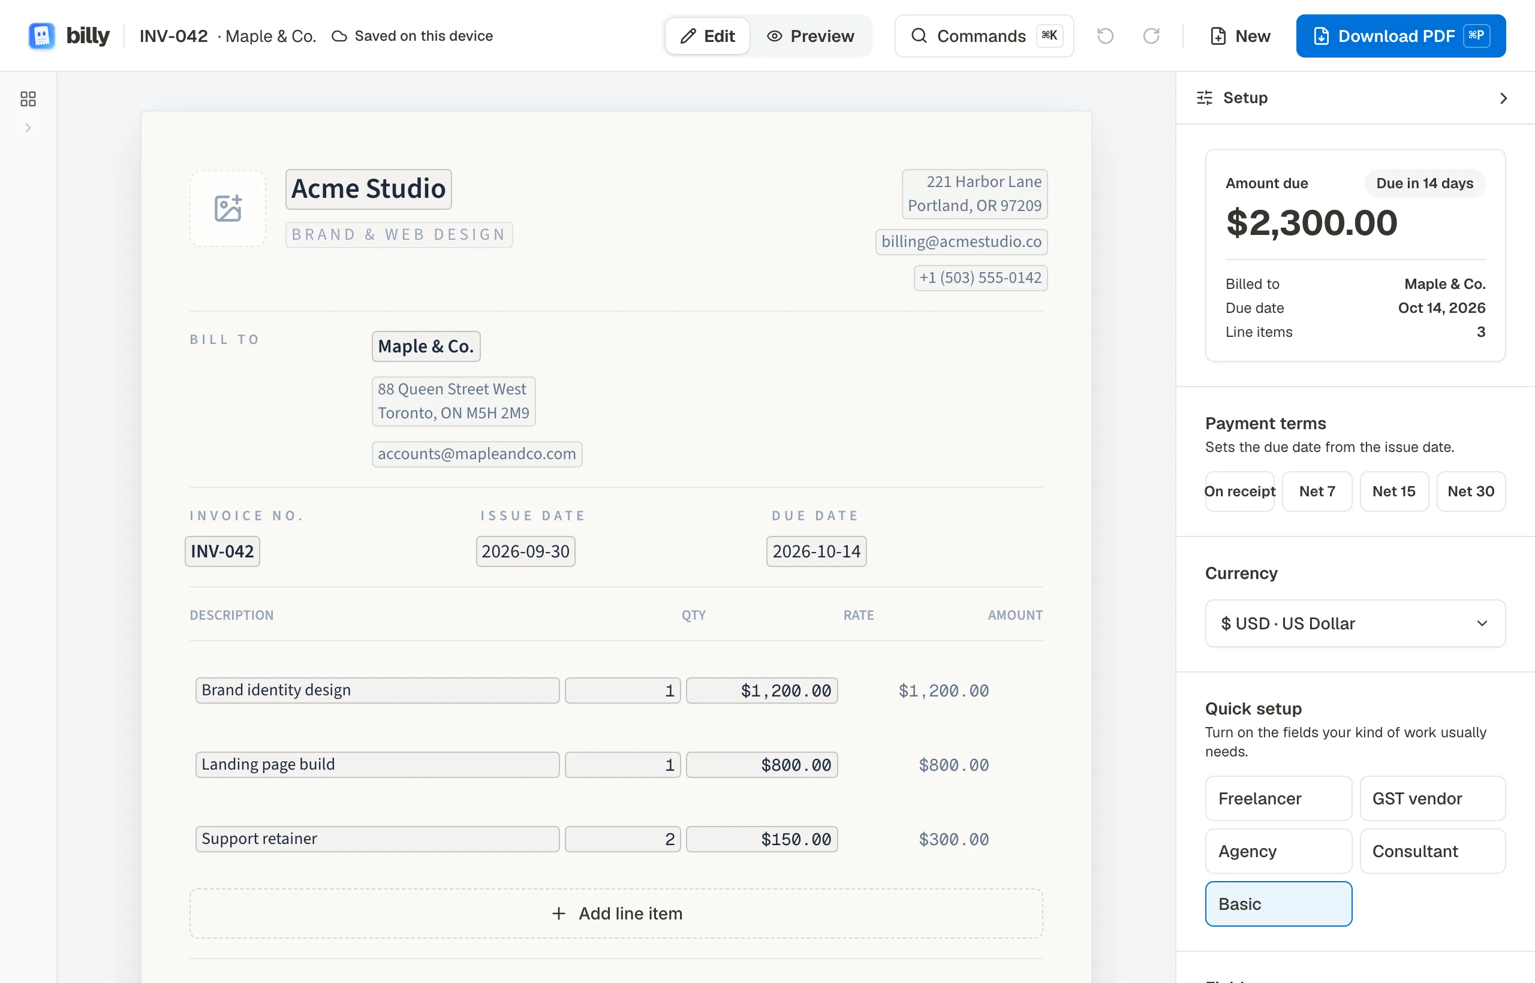Click the 88 Queen Street West address field
The height and width of the screenshot is (983, 1535).
click(453, 401)
